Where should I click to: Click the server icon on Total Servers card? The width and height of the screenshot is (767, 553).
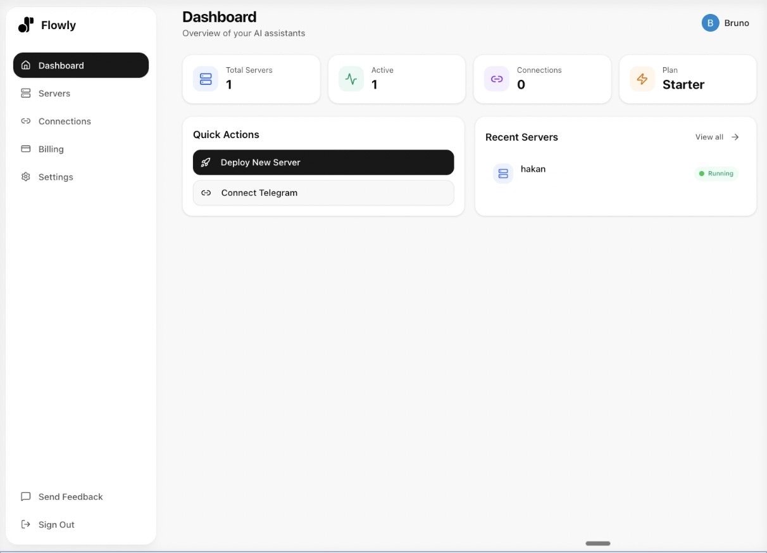[205, 79]
